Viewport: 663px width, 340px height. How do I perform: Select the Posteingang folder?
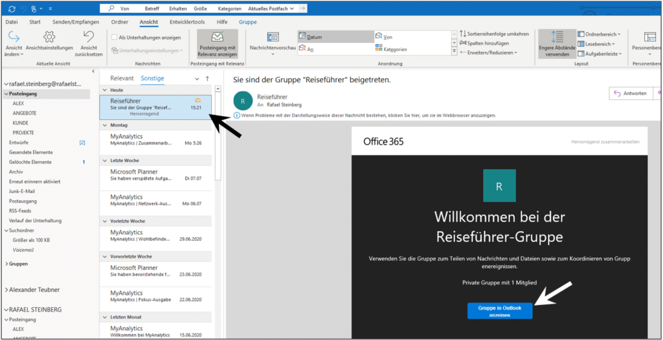[x=47, y=94]
